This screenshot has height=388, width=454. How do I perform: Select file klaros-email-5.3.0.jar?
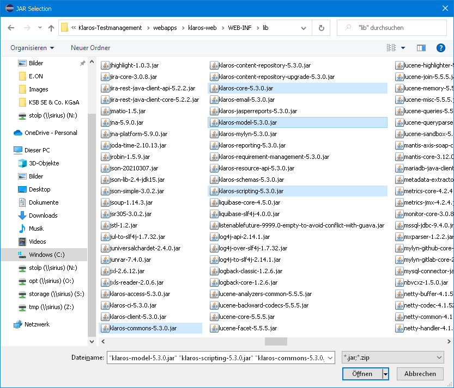[247, 100]
